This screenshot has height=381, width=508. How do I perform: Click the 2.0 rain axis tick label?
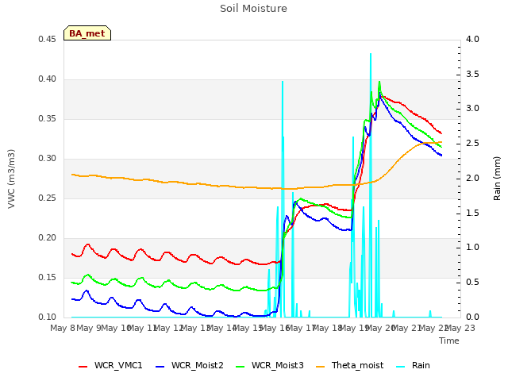click(472, 178)
